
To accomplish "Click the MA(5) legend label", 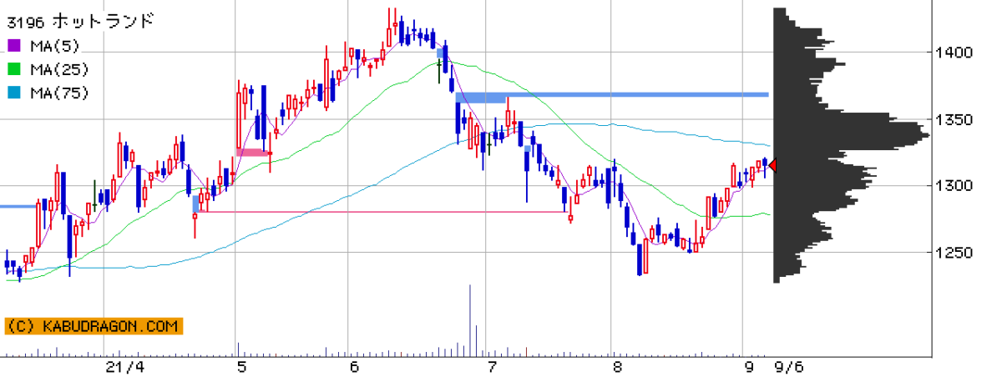I will [55, 45].
